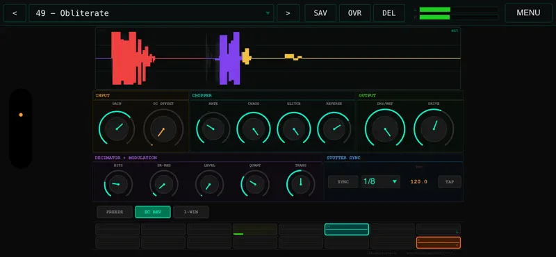Image resolution: width=556 pixels, height=257 pixels.
Task: Go to the next preset with > button
Action: tap(288, 13)
